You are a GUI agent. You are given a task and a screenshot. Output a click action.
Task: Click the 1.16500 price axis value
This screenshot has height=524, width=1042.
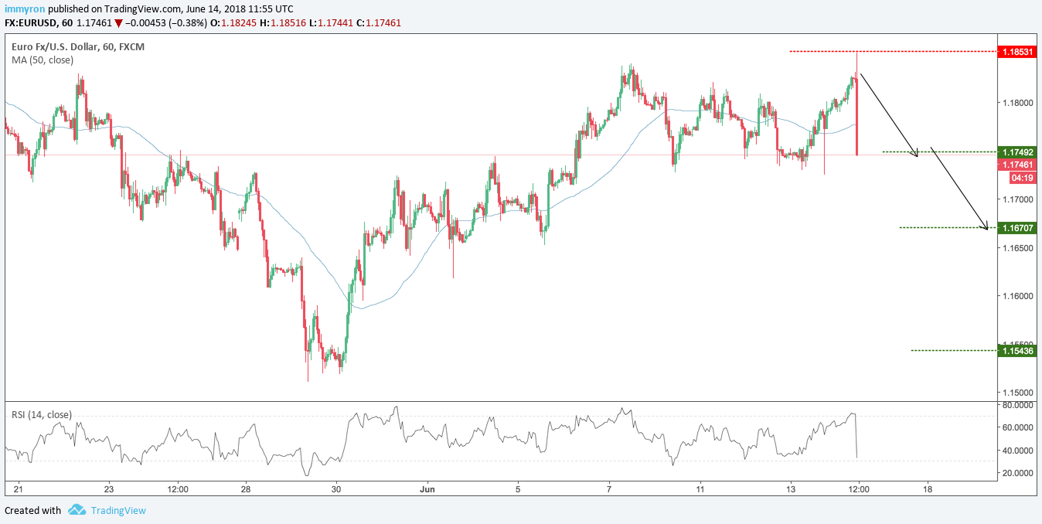(x=1017, y=248)
